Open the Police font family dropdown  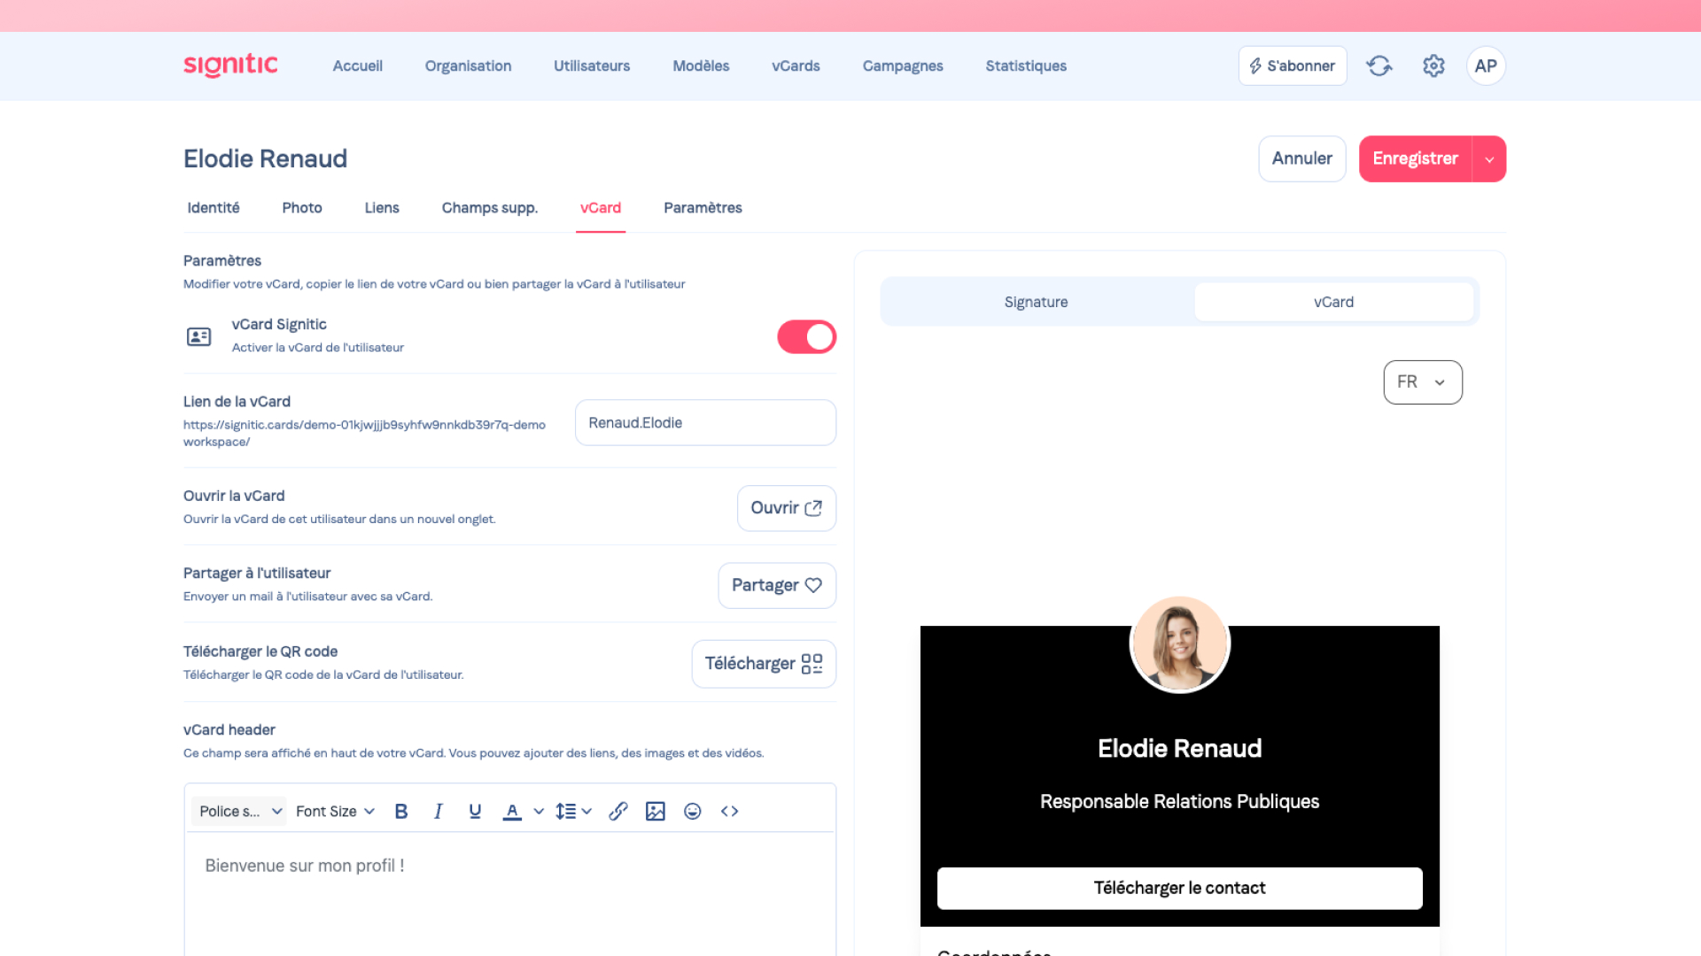click(x=239, y=811)
